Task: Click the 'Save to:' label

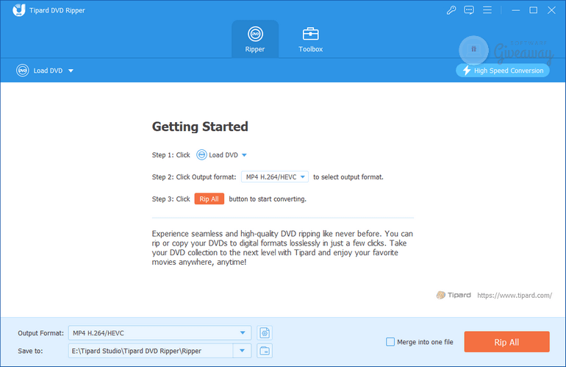Action: coord(30,351)
